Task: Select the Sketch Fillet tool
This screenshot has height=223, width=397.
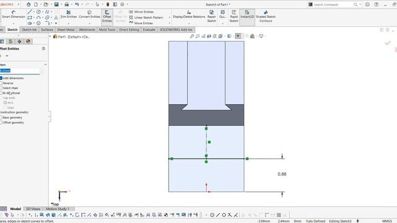Action: 47,24
